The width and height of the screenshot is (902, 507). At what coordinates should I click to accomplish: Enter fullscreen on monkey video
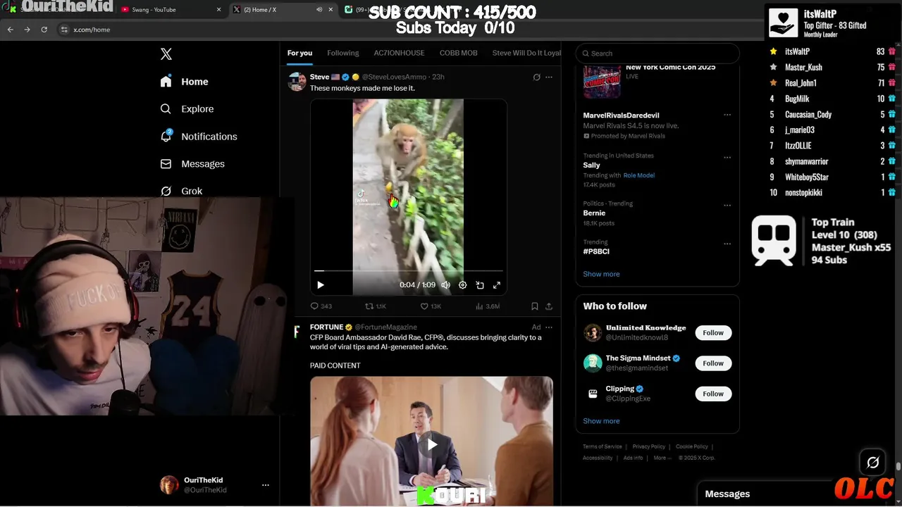point(496,285)
